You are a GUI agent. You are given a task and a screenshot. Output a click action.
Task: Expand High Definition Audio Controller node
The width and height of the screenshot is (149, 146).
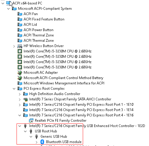point(20,94)
